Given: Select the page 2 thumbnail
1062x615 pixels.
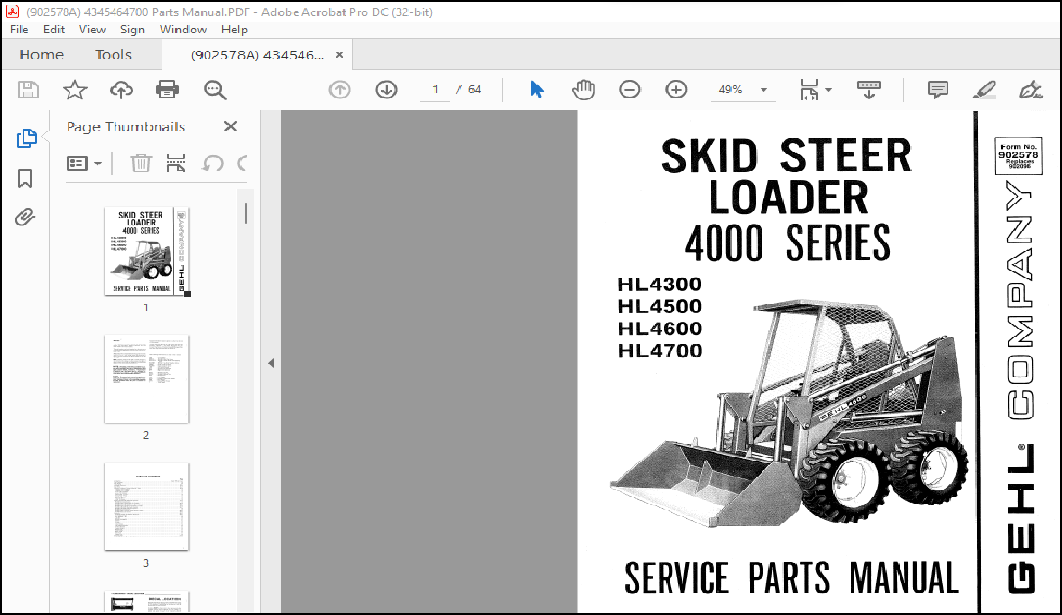Looking at the screenshot, I should click(x=146, y=379).
